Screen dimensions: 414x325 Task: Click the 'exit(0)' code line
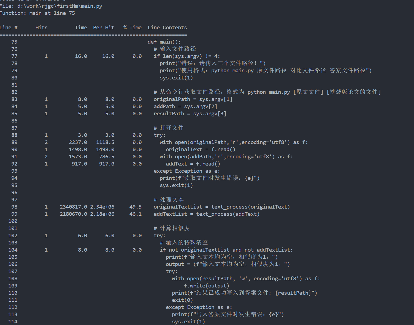(x=182, y=300)
